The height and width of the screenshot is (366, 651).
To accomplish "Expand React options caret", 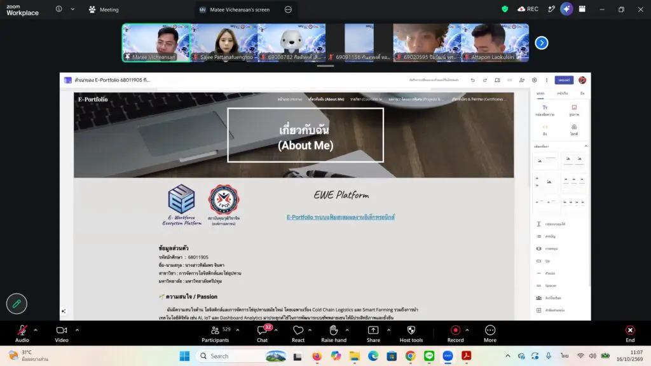I will coord(310,330).
